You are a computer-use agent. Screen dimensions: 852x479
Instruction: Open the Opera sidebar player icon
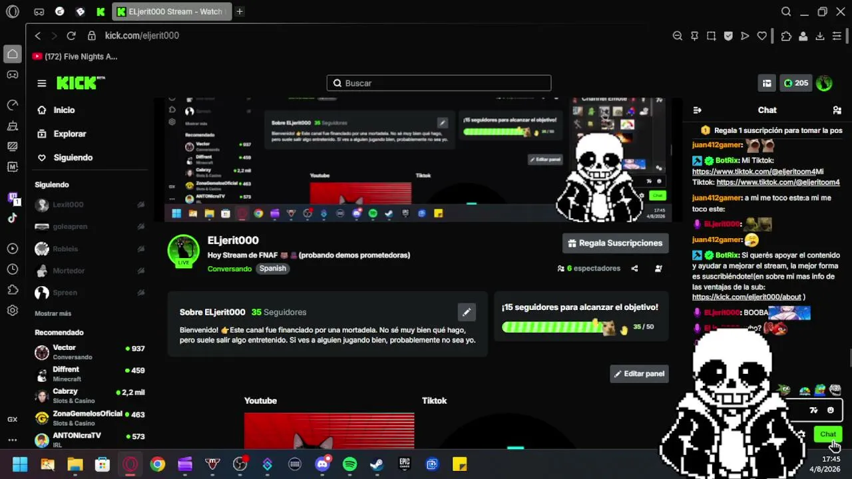[x=12, y=249]
